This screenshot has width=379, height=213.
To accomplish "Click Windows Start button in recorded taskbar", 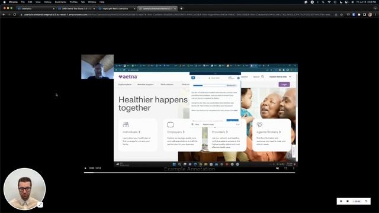I will (x=174, y=164).
